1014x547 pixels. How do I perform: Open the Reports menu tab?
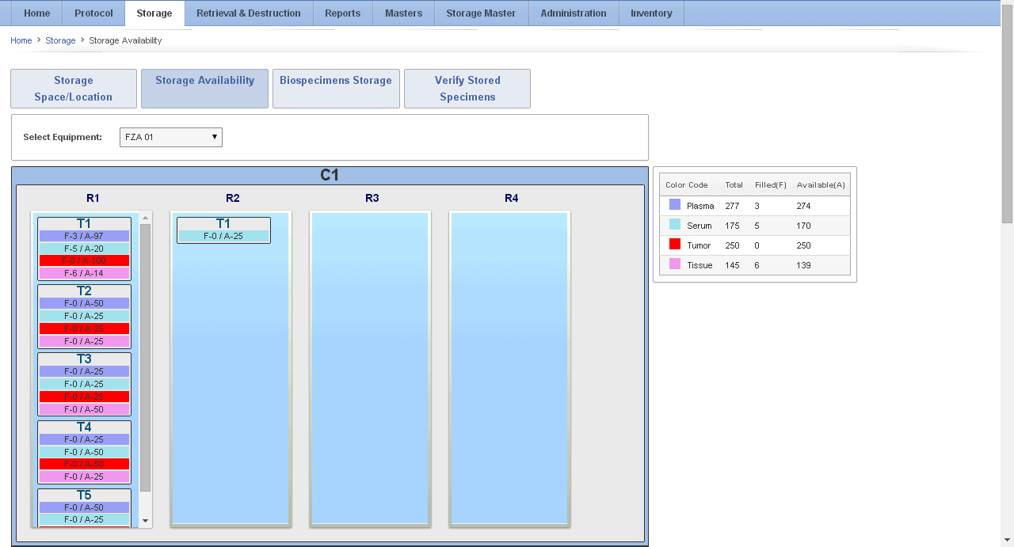342,13
